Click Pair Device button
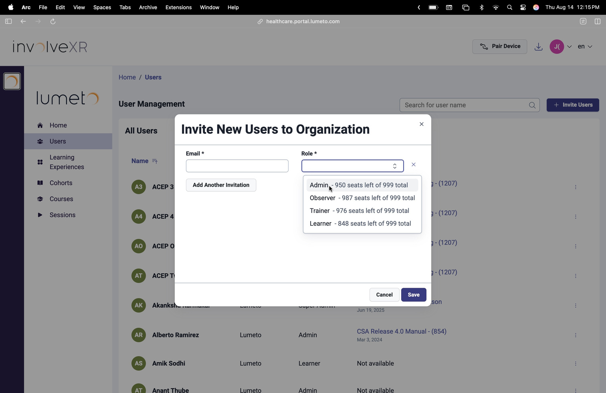This screenshot has width=606, height=393. click(500, 46)
